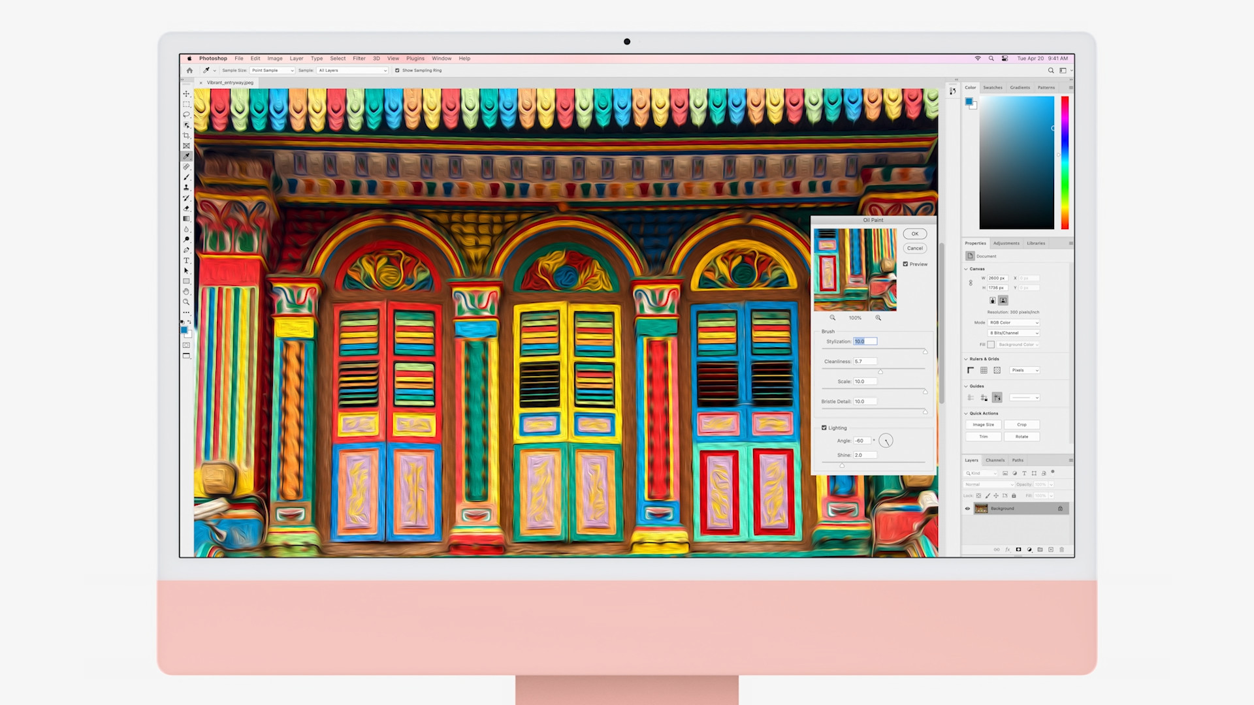This screenshot has width=1254, height=705.
Task: Select the Horizontal Type tool
Action: [x=186, y=260]
